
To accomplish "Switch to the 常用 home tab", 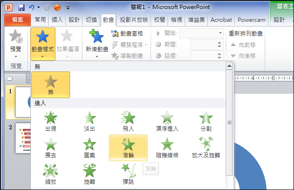I will click(x=40, y=20).
